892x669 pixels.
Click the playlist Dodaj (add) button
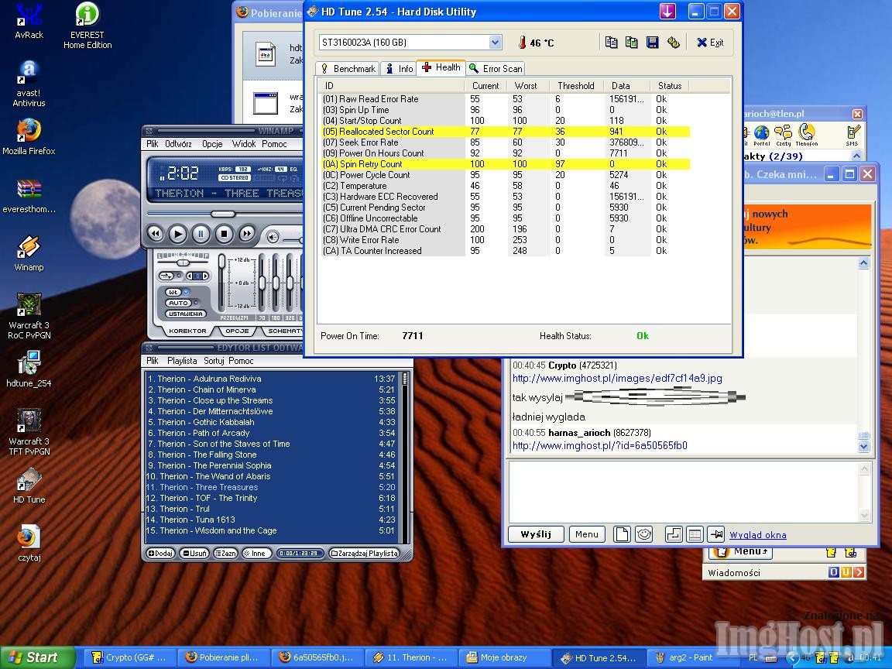coord(161,553)
